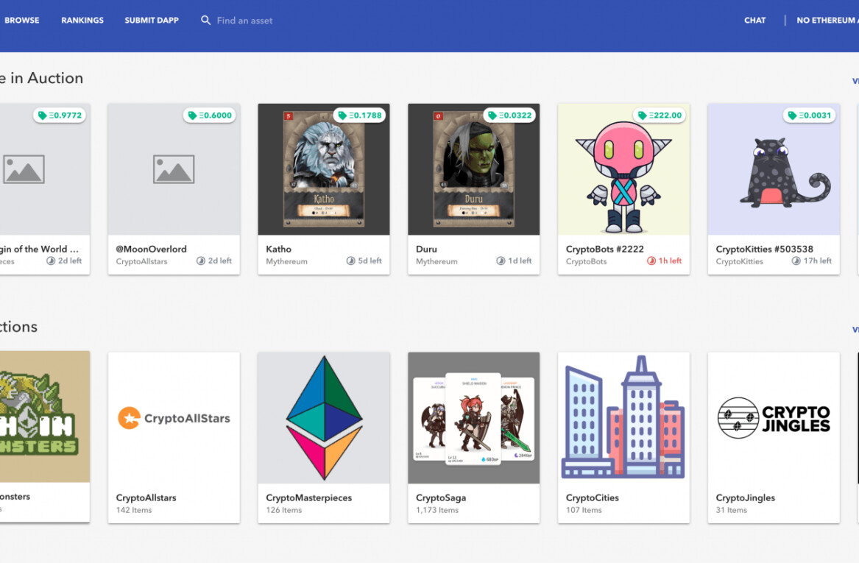Open the Submit Dapp page
Image resolution: width=859 pixels, height=563 pixels.
click(x=152, y=21)
